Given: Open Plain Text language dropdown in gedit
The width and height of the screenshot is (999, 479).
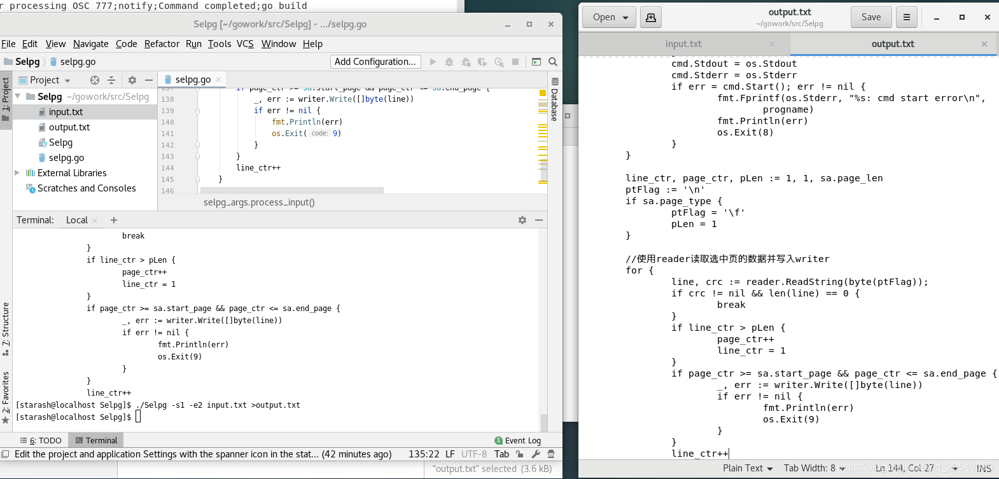Looking at the screenshot, I should (748, 468).
